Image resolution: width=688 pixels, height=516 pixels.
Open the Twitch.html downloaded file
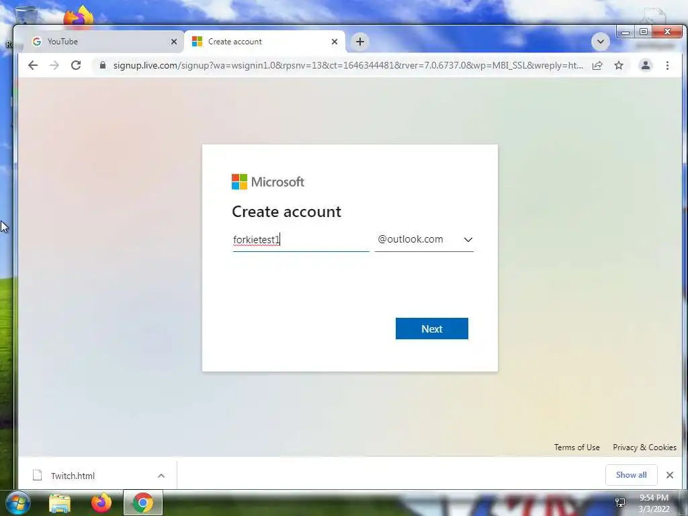pyautogui.click(x=73, y=476)
